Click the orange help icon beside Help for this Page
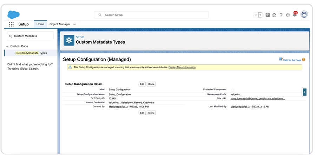The width and height of the screenshot is (316, 156). [x=303, y=60]
